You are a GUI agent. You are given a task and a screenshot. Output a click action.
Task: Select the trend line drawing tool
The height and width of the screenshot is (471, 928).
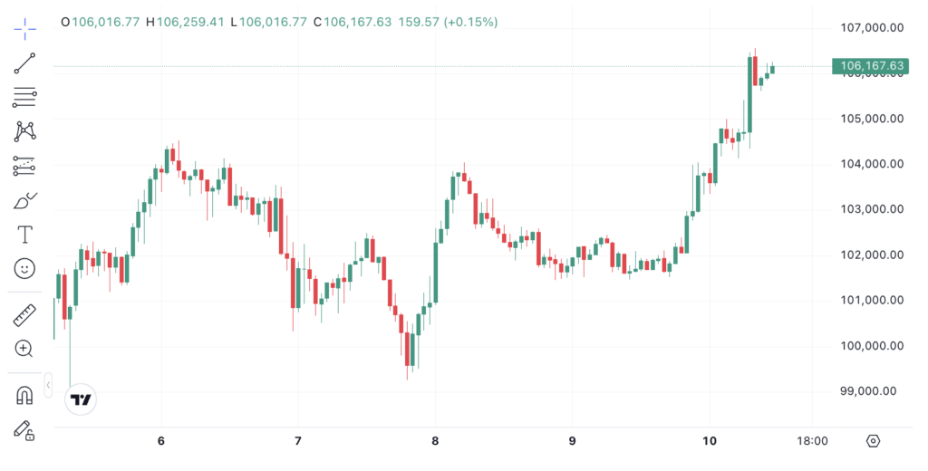(x=24, y=62)
